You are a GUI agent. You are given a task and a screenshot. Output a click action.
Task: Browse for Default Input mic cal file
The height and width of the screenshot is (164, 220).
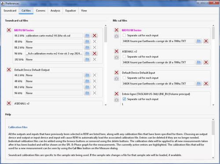click(198, 84)
